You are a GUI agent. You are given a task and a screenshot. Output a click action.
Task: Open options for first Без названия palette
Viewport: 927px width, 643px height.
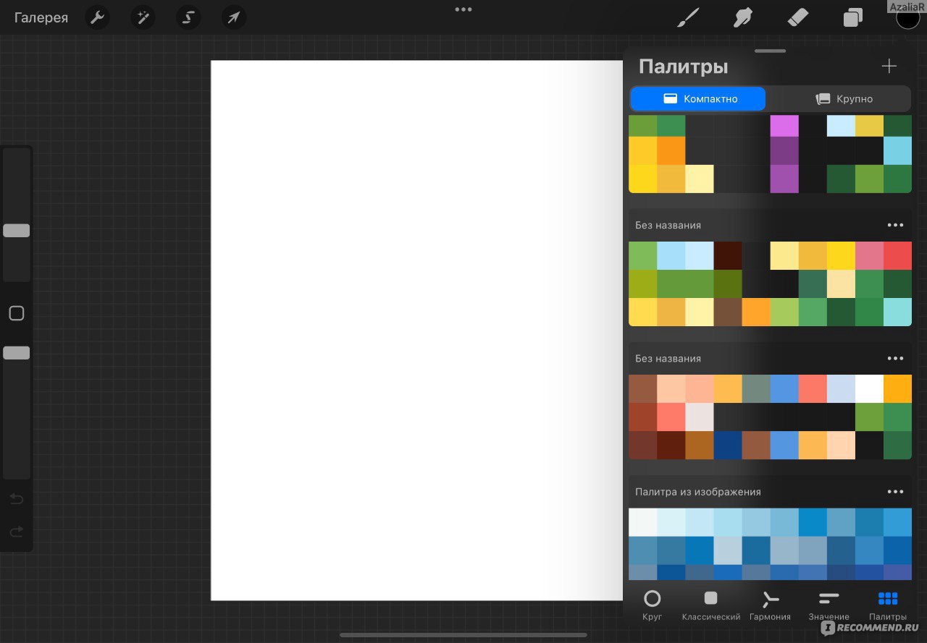click(895, 225)
